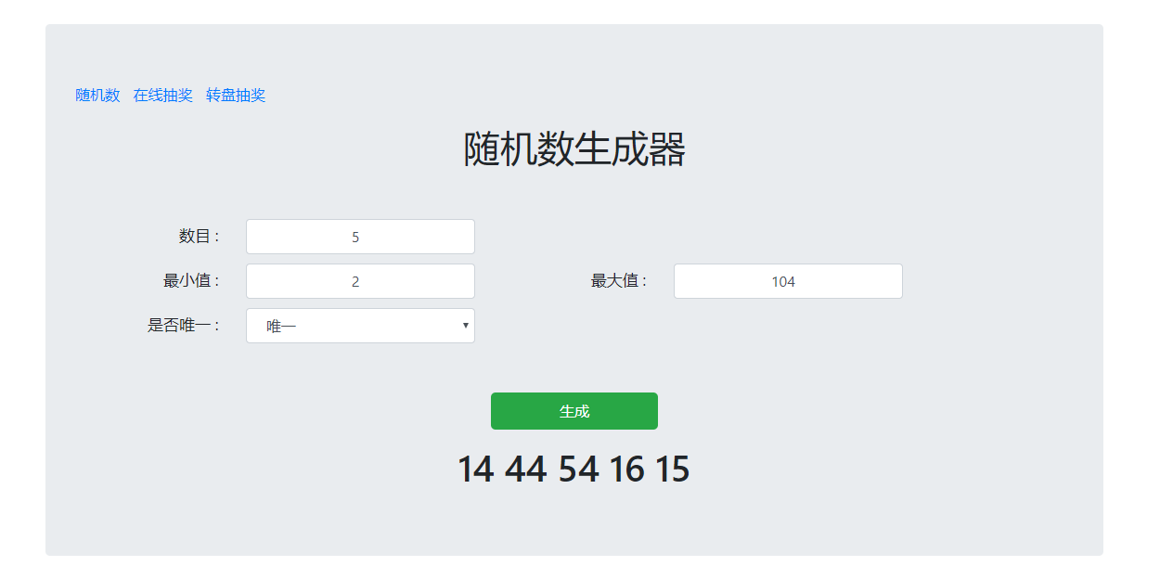Select the generated number 14
Viewport: 1173px width, 579px height.
tap(475, 470)
